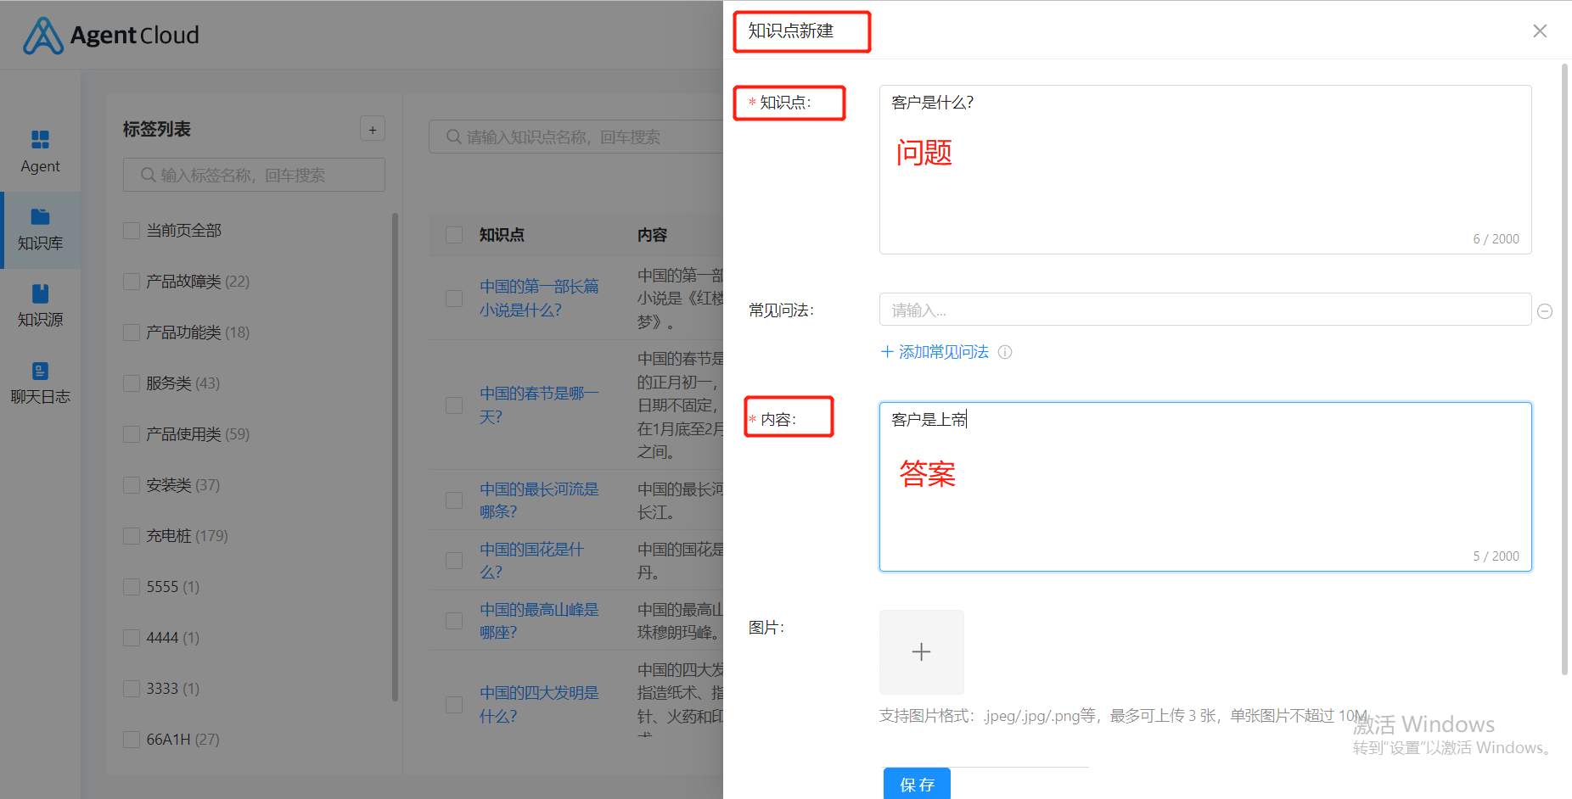Close the 知识点新建 drawer
Screen dimensions: 1572x799
[x=1540, y=31]
